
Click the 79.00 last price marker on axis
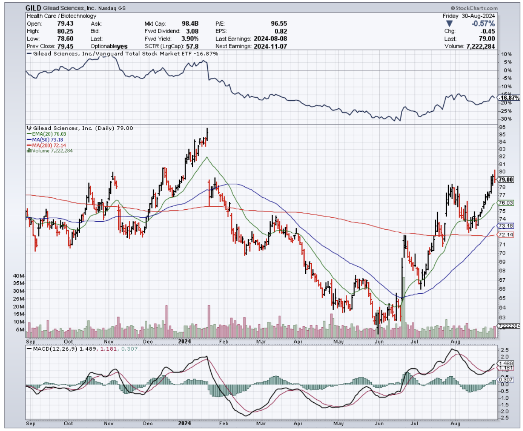coord(504,179)
